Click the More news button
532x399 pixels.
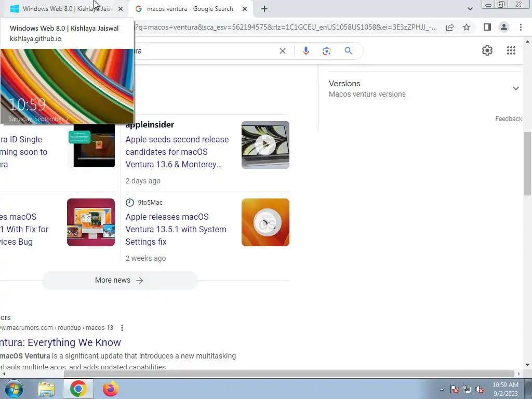pyautogui.click(x=119, y=280)
